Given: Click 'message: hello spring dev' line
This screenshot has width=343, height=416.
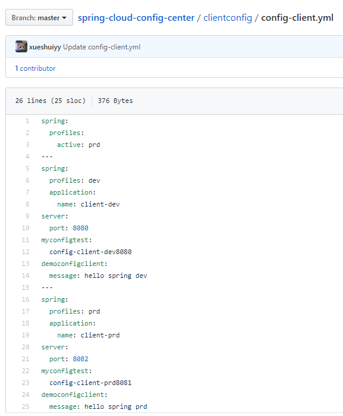Looking at the screenshot, I should [98, 276].
